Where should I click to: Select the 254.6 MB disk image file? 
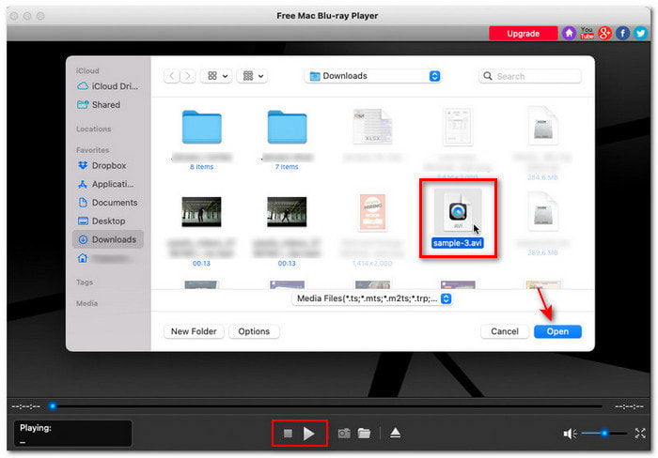(x=543, y=126)
